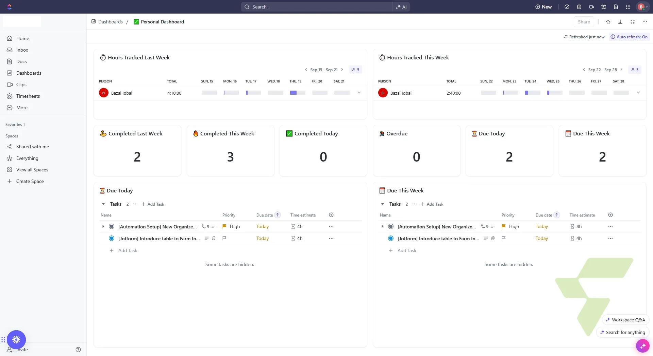
Task: Open the Clips camera icon in top bar
Action: [591, 7]
